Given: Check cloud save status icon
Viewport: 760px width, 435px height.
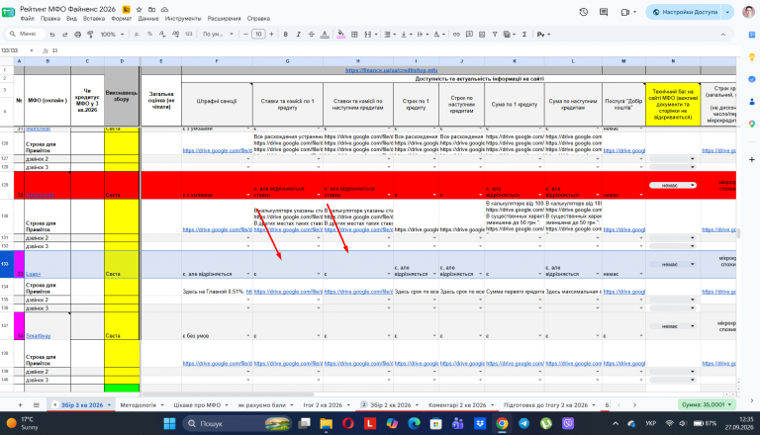Looking at the screenshot, I should coord(165,9).
